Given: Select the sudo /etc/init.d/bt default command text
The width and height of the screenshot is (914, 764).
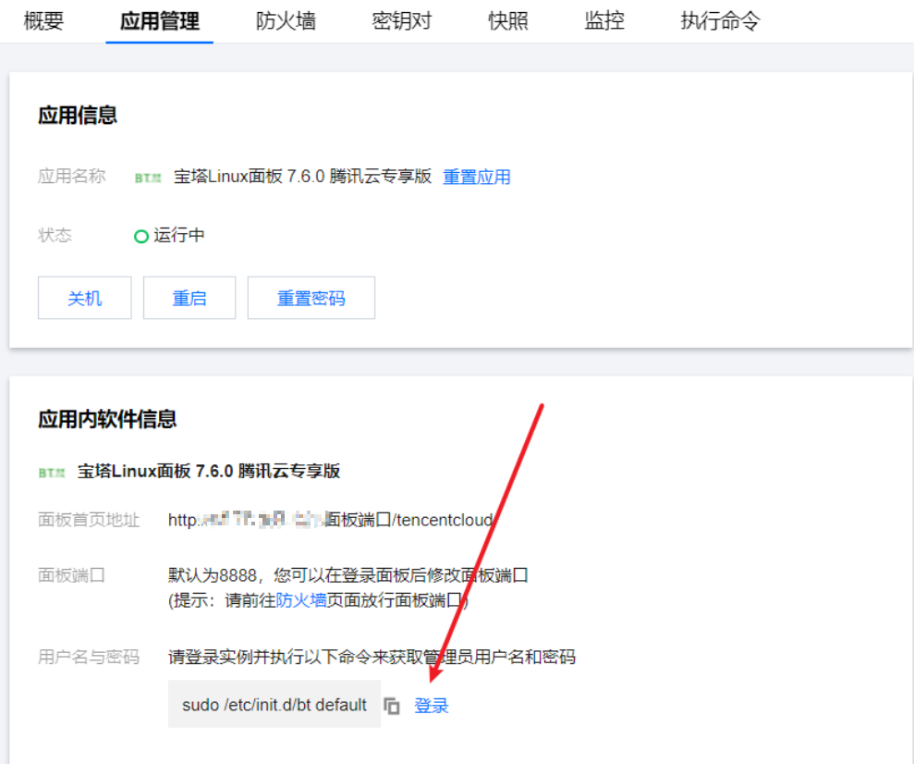Looking at the screenshot, I should click(x=274, y=705).
